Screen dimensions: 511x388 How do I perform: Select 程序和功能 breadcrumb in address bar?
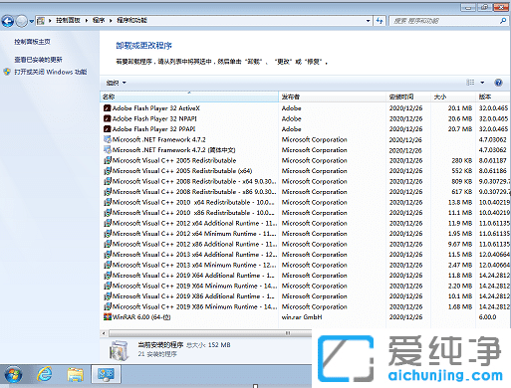click(x=131, y=21)
